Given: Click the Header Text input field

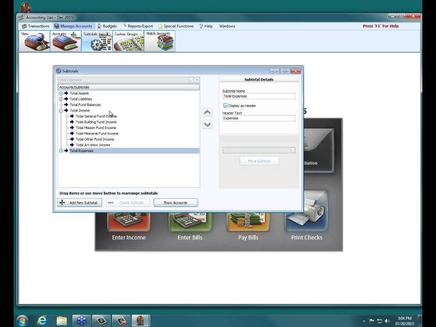Looking at the screenshot, I should (x=259, y=118).
